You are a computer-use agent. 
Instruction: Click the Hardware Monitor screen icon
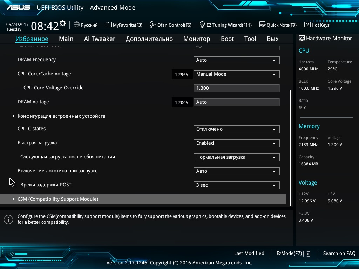click(302, 38)
